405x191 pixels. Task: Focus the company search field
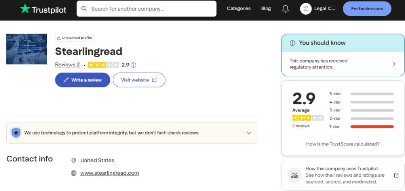[150, 9]
